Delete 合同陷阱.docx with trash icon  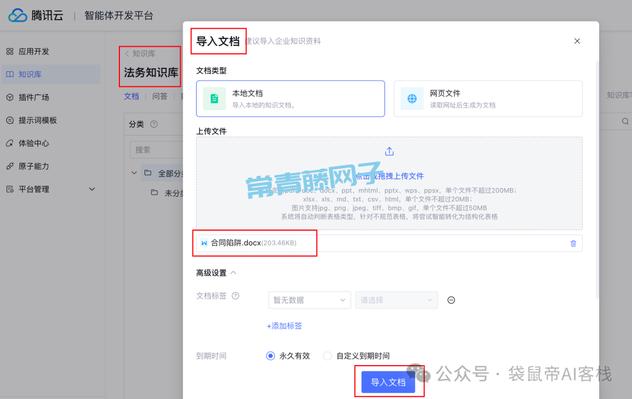573,244
